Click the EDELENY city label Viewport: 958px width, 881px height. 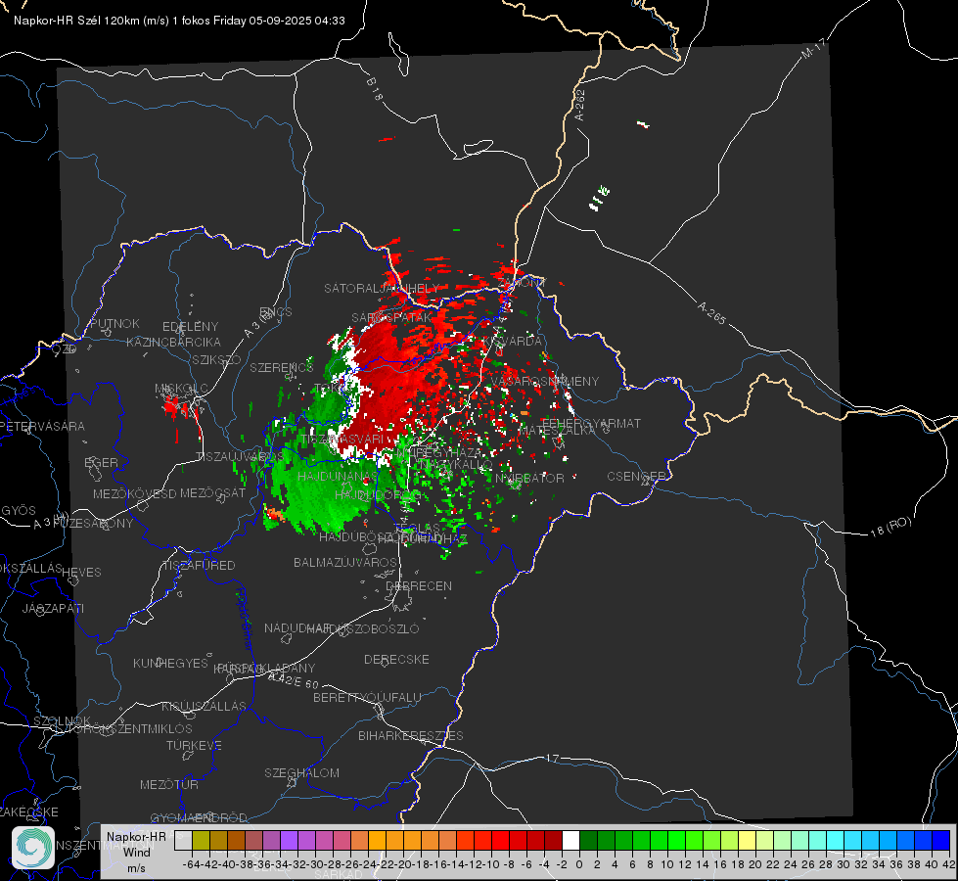(x=190, y=327)
